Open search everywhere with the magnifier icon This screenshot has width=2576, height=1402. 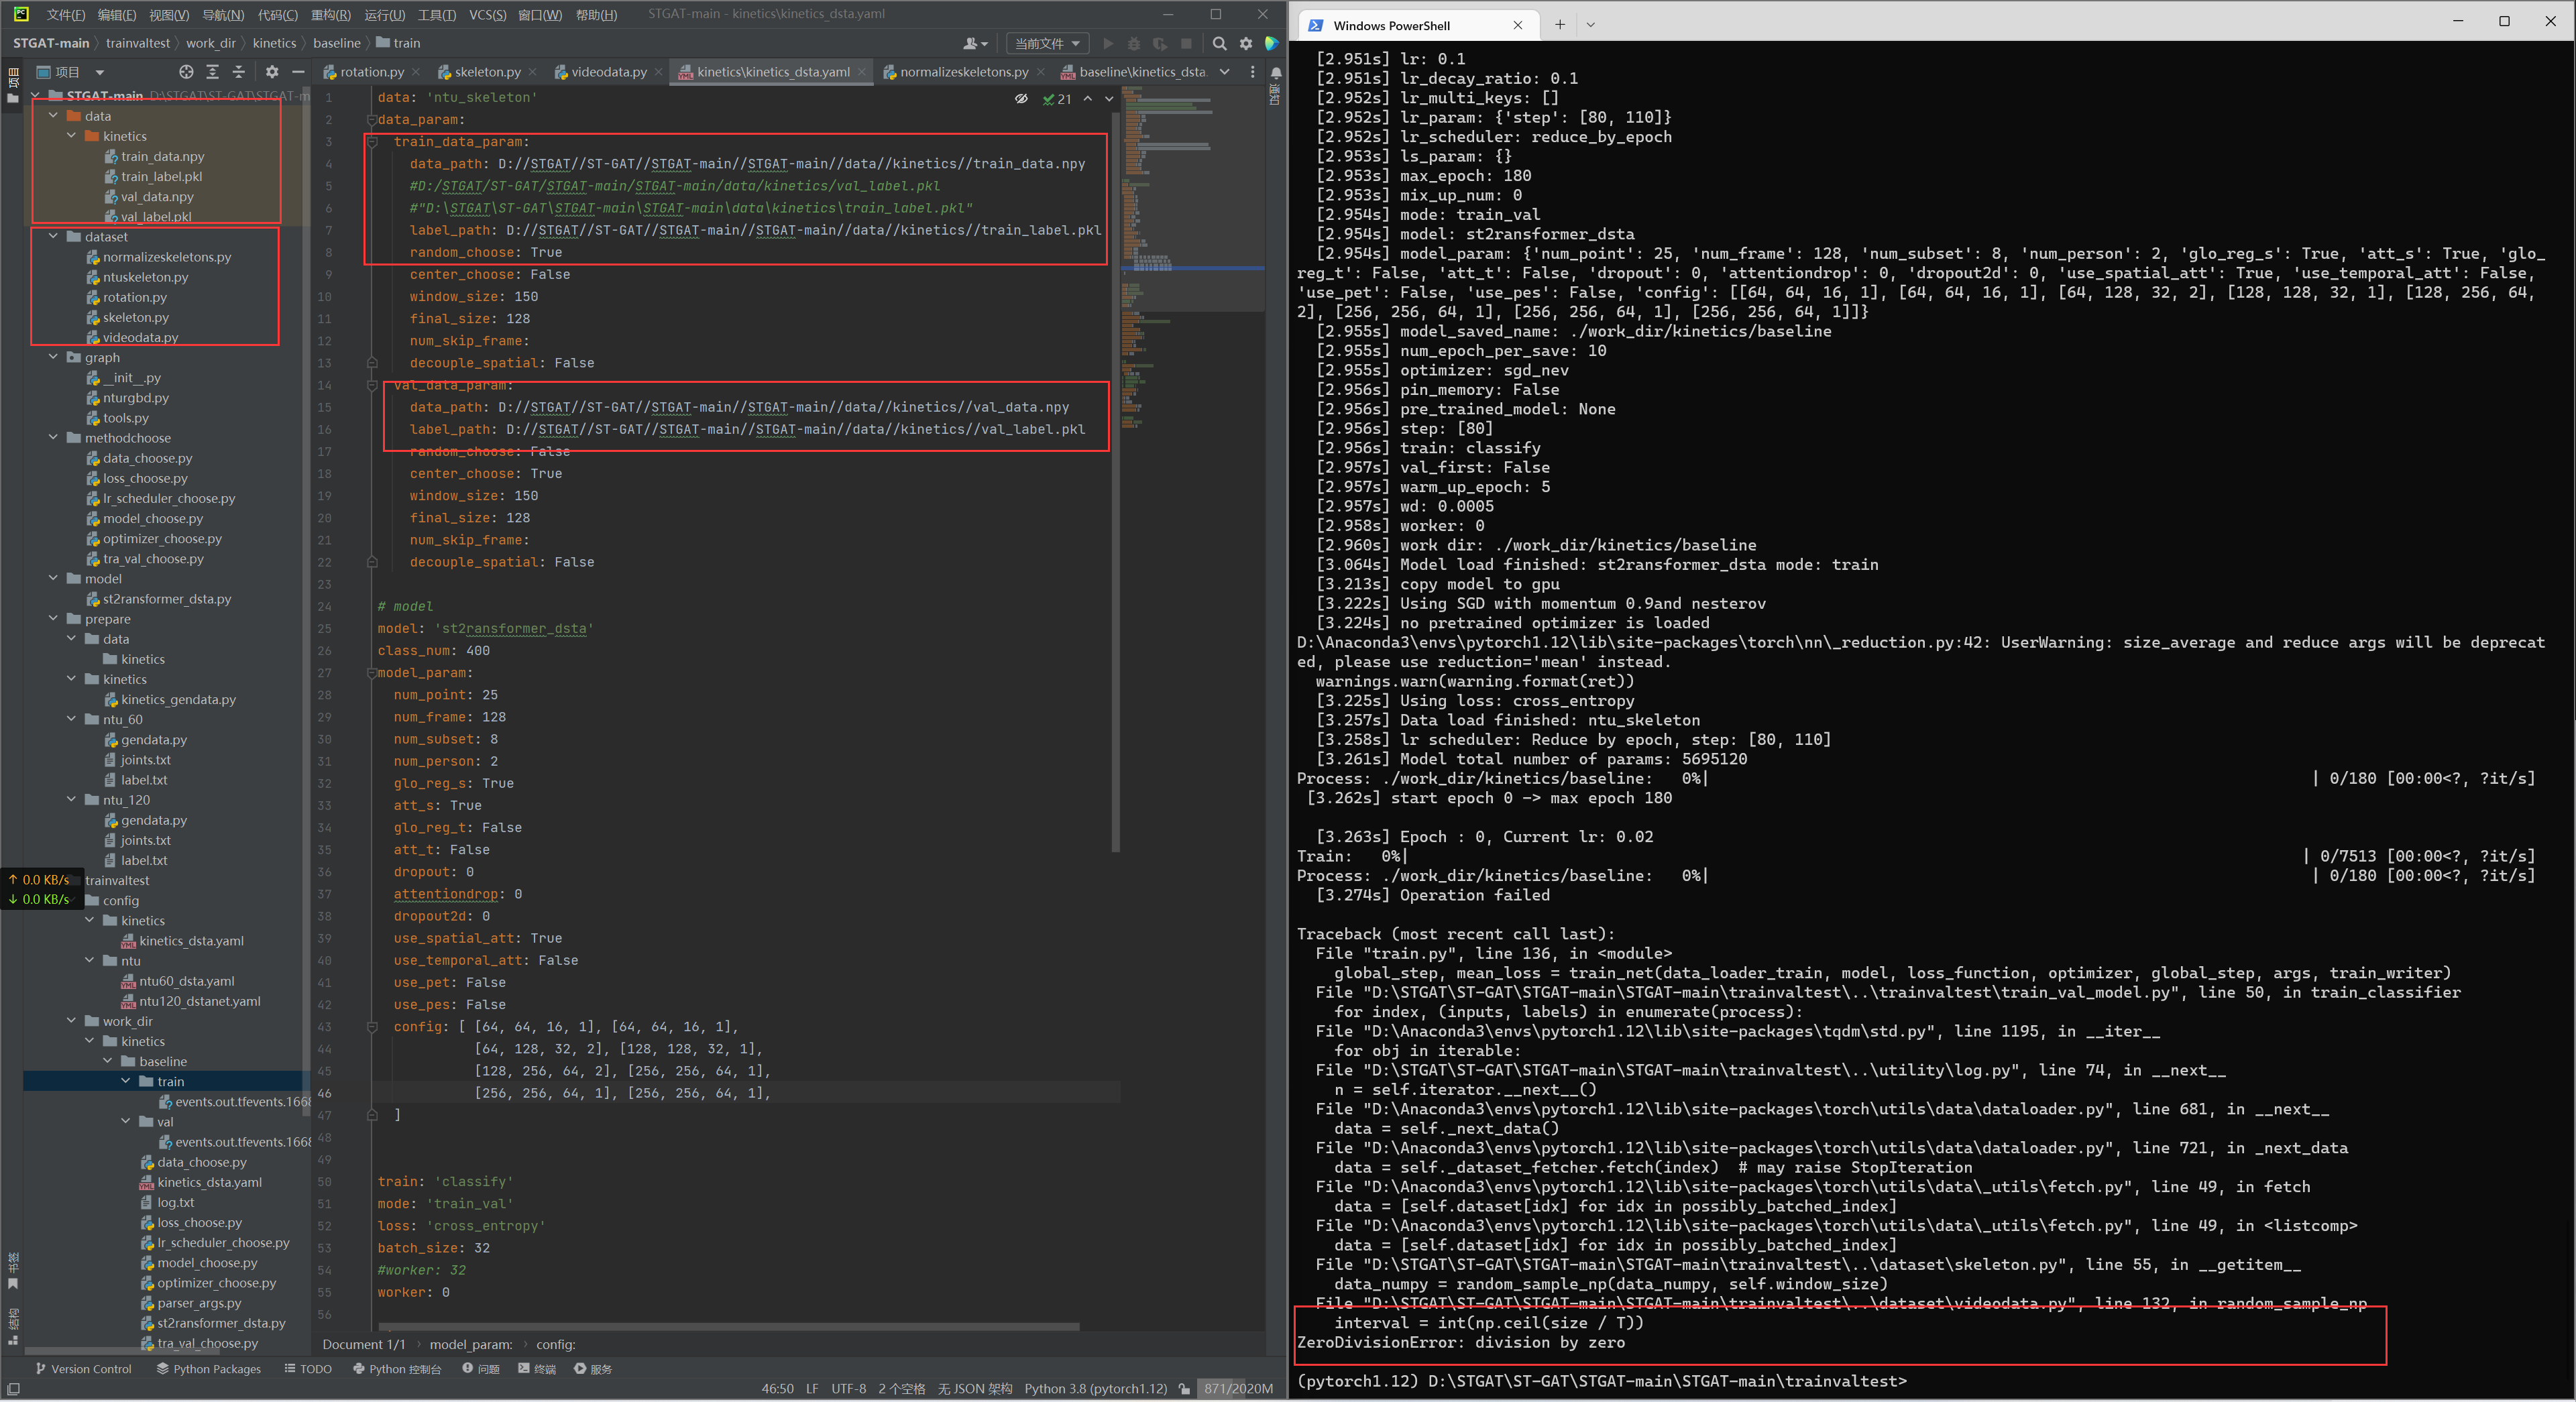1220,44
